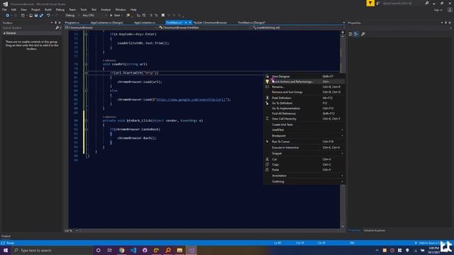Choose View Designer in the context menu
Viewport: 454px width, 255px height.
pyautogui.click(x=304, y=76)
